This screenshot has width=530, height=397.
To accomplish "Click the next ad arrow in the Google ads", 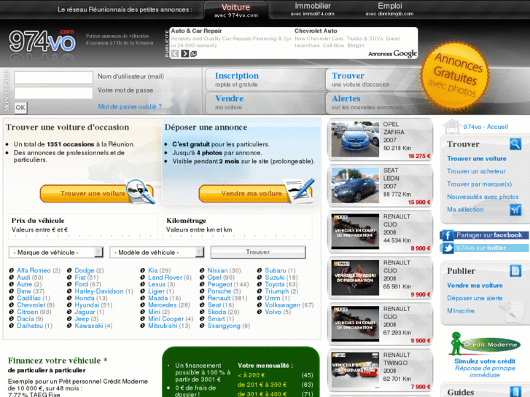I will (x=185, y=53).
